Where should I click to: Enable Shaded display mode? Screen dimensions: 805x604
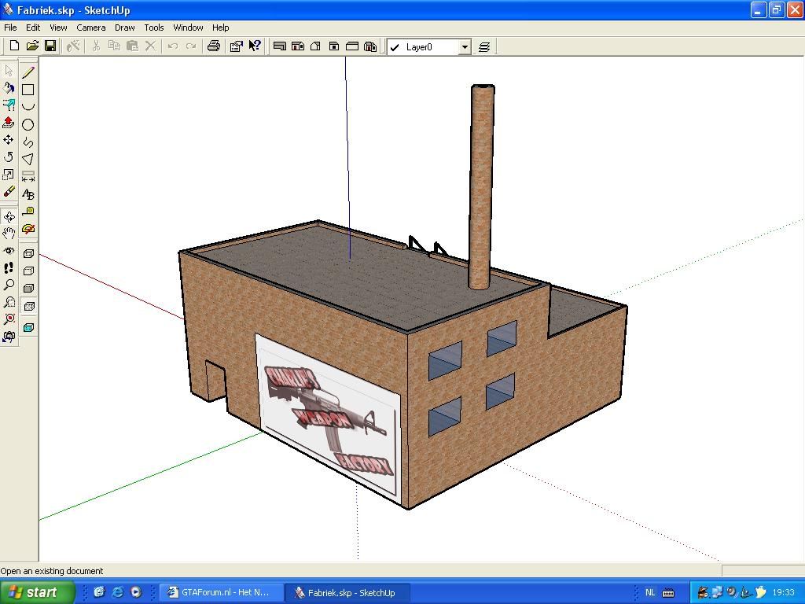(x=29, y=289)
